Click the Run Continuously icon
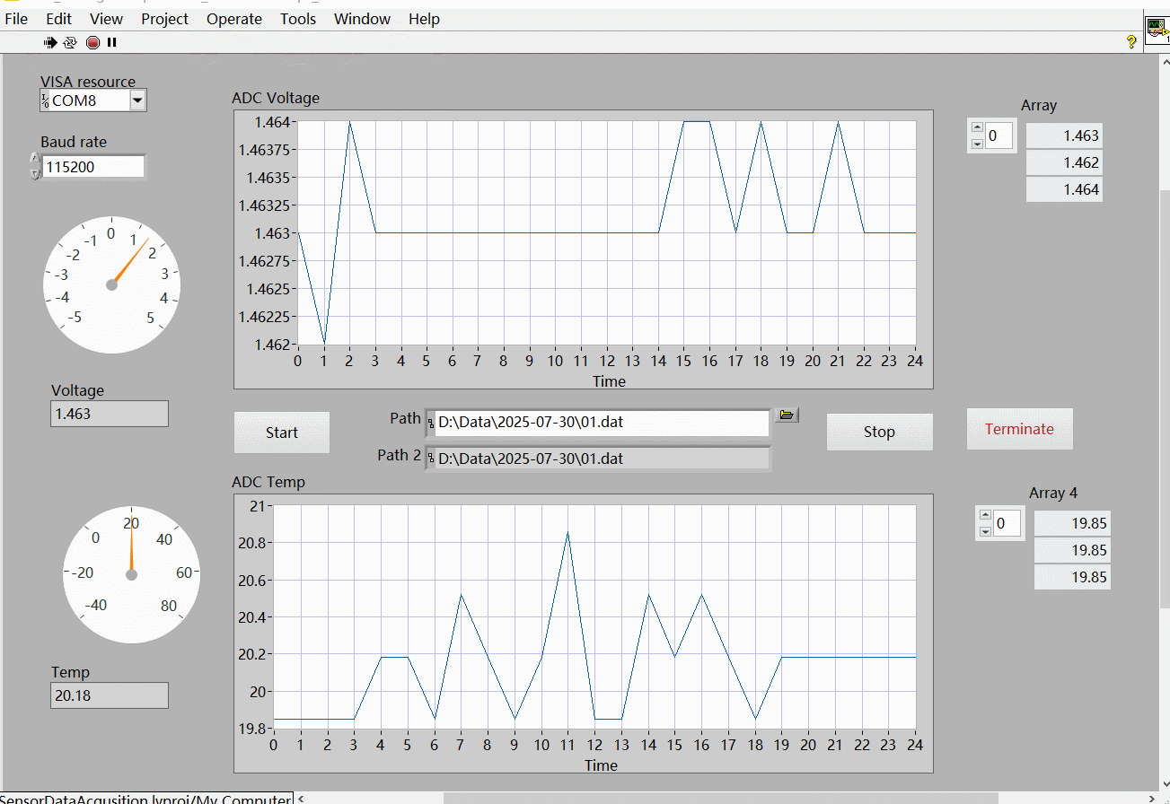The width and height of the screenshot is (1170, 804). click(70, 42)
